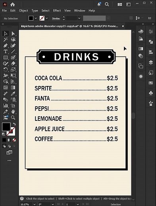156x206 pixels.
Task: Select the Column Graph tool
Action: (6, 105)
